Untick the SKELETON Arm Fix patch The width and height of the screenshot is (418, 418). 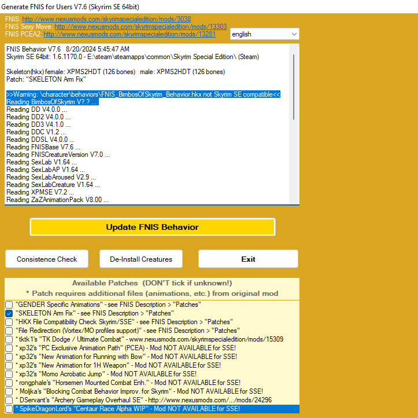click(x=9, y=313)
